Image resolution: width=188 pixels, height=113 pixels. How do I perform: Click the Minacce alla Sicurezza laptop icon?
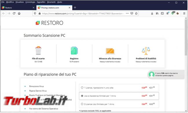(x=110, y=51)
